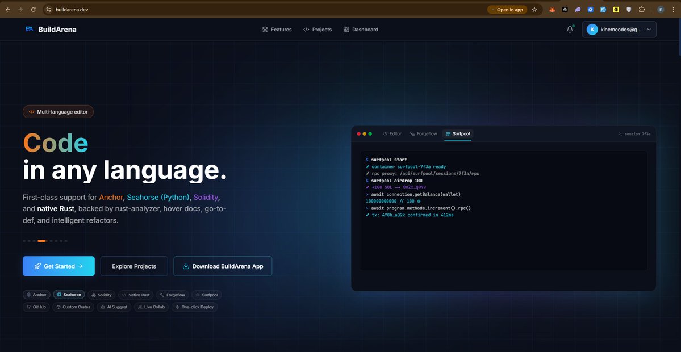This screenshot has width=681, height=352.
Task: View site information icon in address bar
Action: [49, 10]
